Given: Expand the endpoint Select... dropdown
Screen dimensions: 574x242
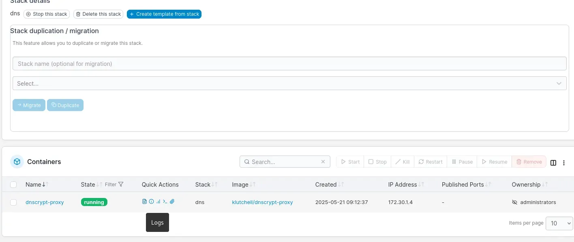Looking at the screenshot, I should pos(289,83).
